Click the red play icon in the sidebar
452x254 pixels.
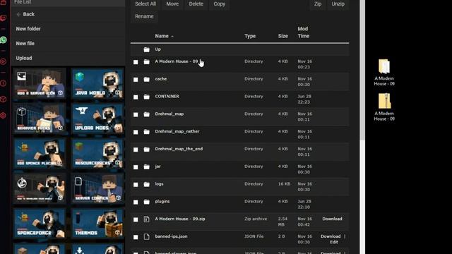[x=3, y=61]
